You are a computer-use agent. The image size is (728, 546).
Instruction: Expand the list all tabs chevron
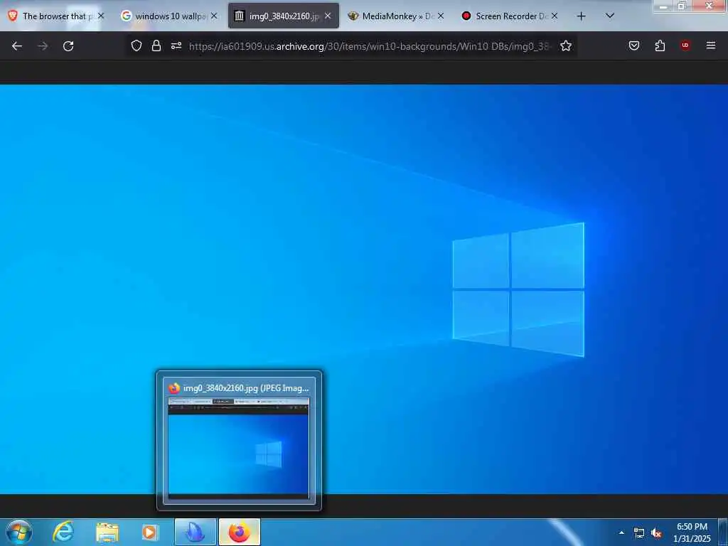point(610,16)
